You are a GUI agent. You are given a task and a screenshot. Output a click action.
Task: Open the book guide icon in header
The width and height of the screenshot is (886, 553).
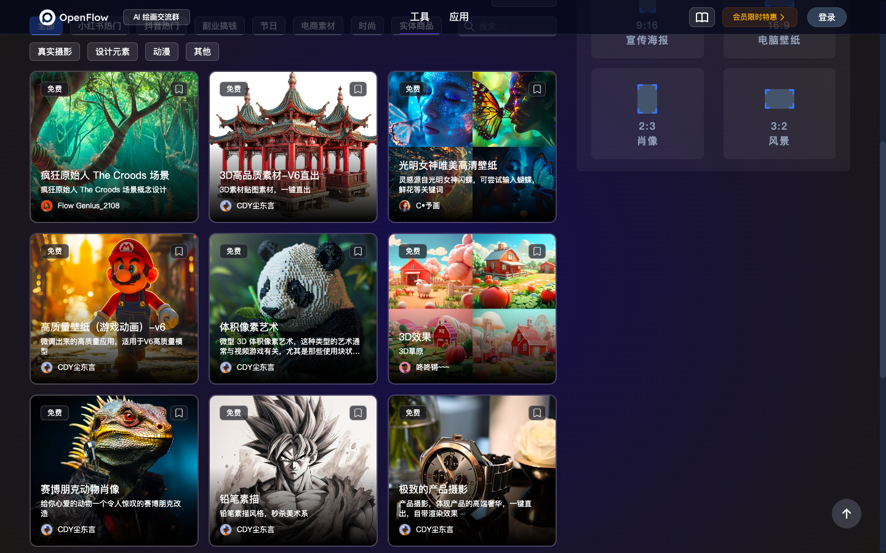point(702,17)
